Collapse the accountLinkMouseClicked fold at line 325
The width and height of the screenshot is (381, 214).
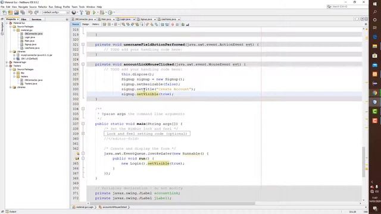[83, 64]
